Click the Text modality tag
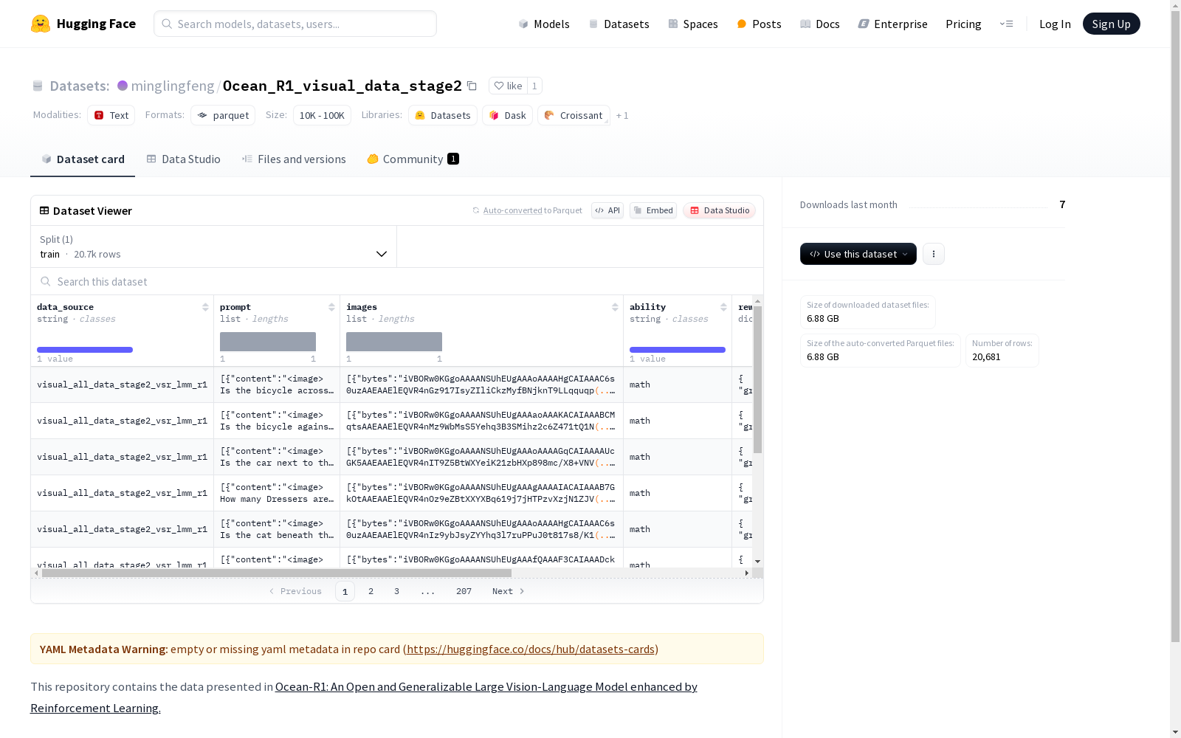The image size is (1181, 738). (x=111, y=115)
